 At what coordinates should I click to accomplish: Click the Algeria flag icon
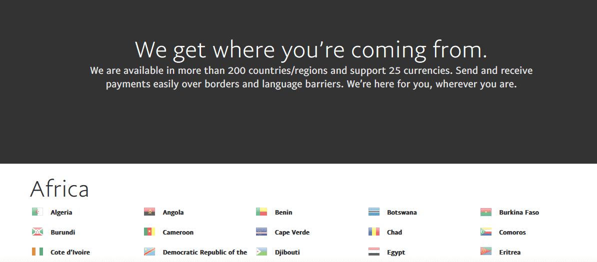(x=37, y=212)
